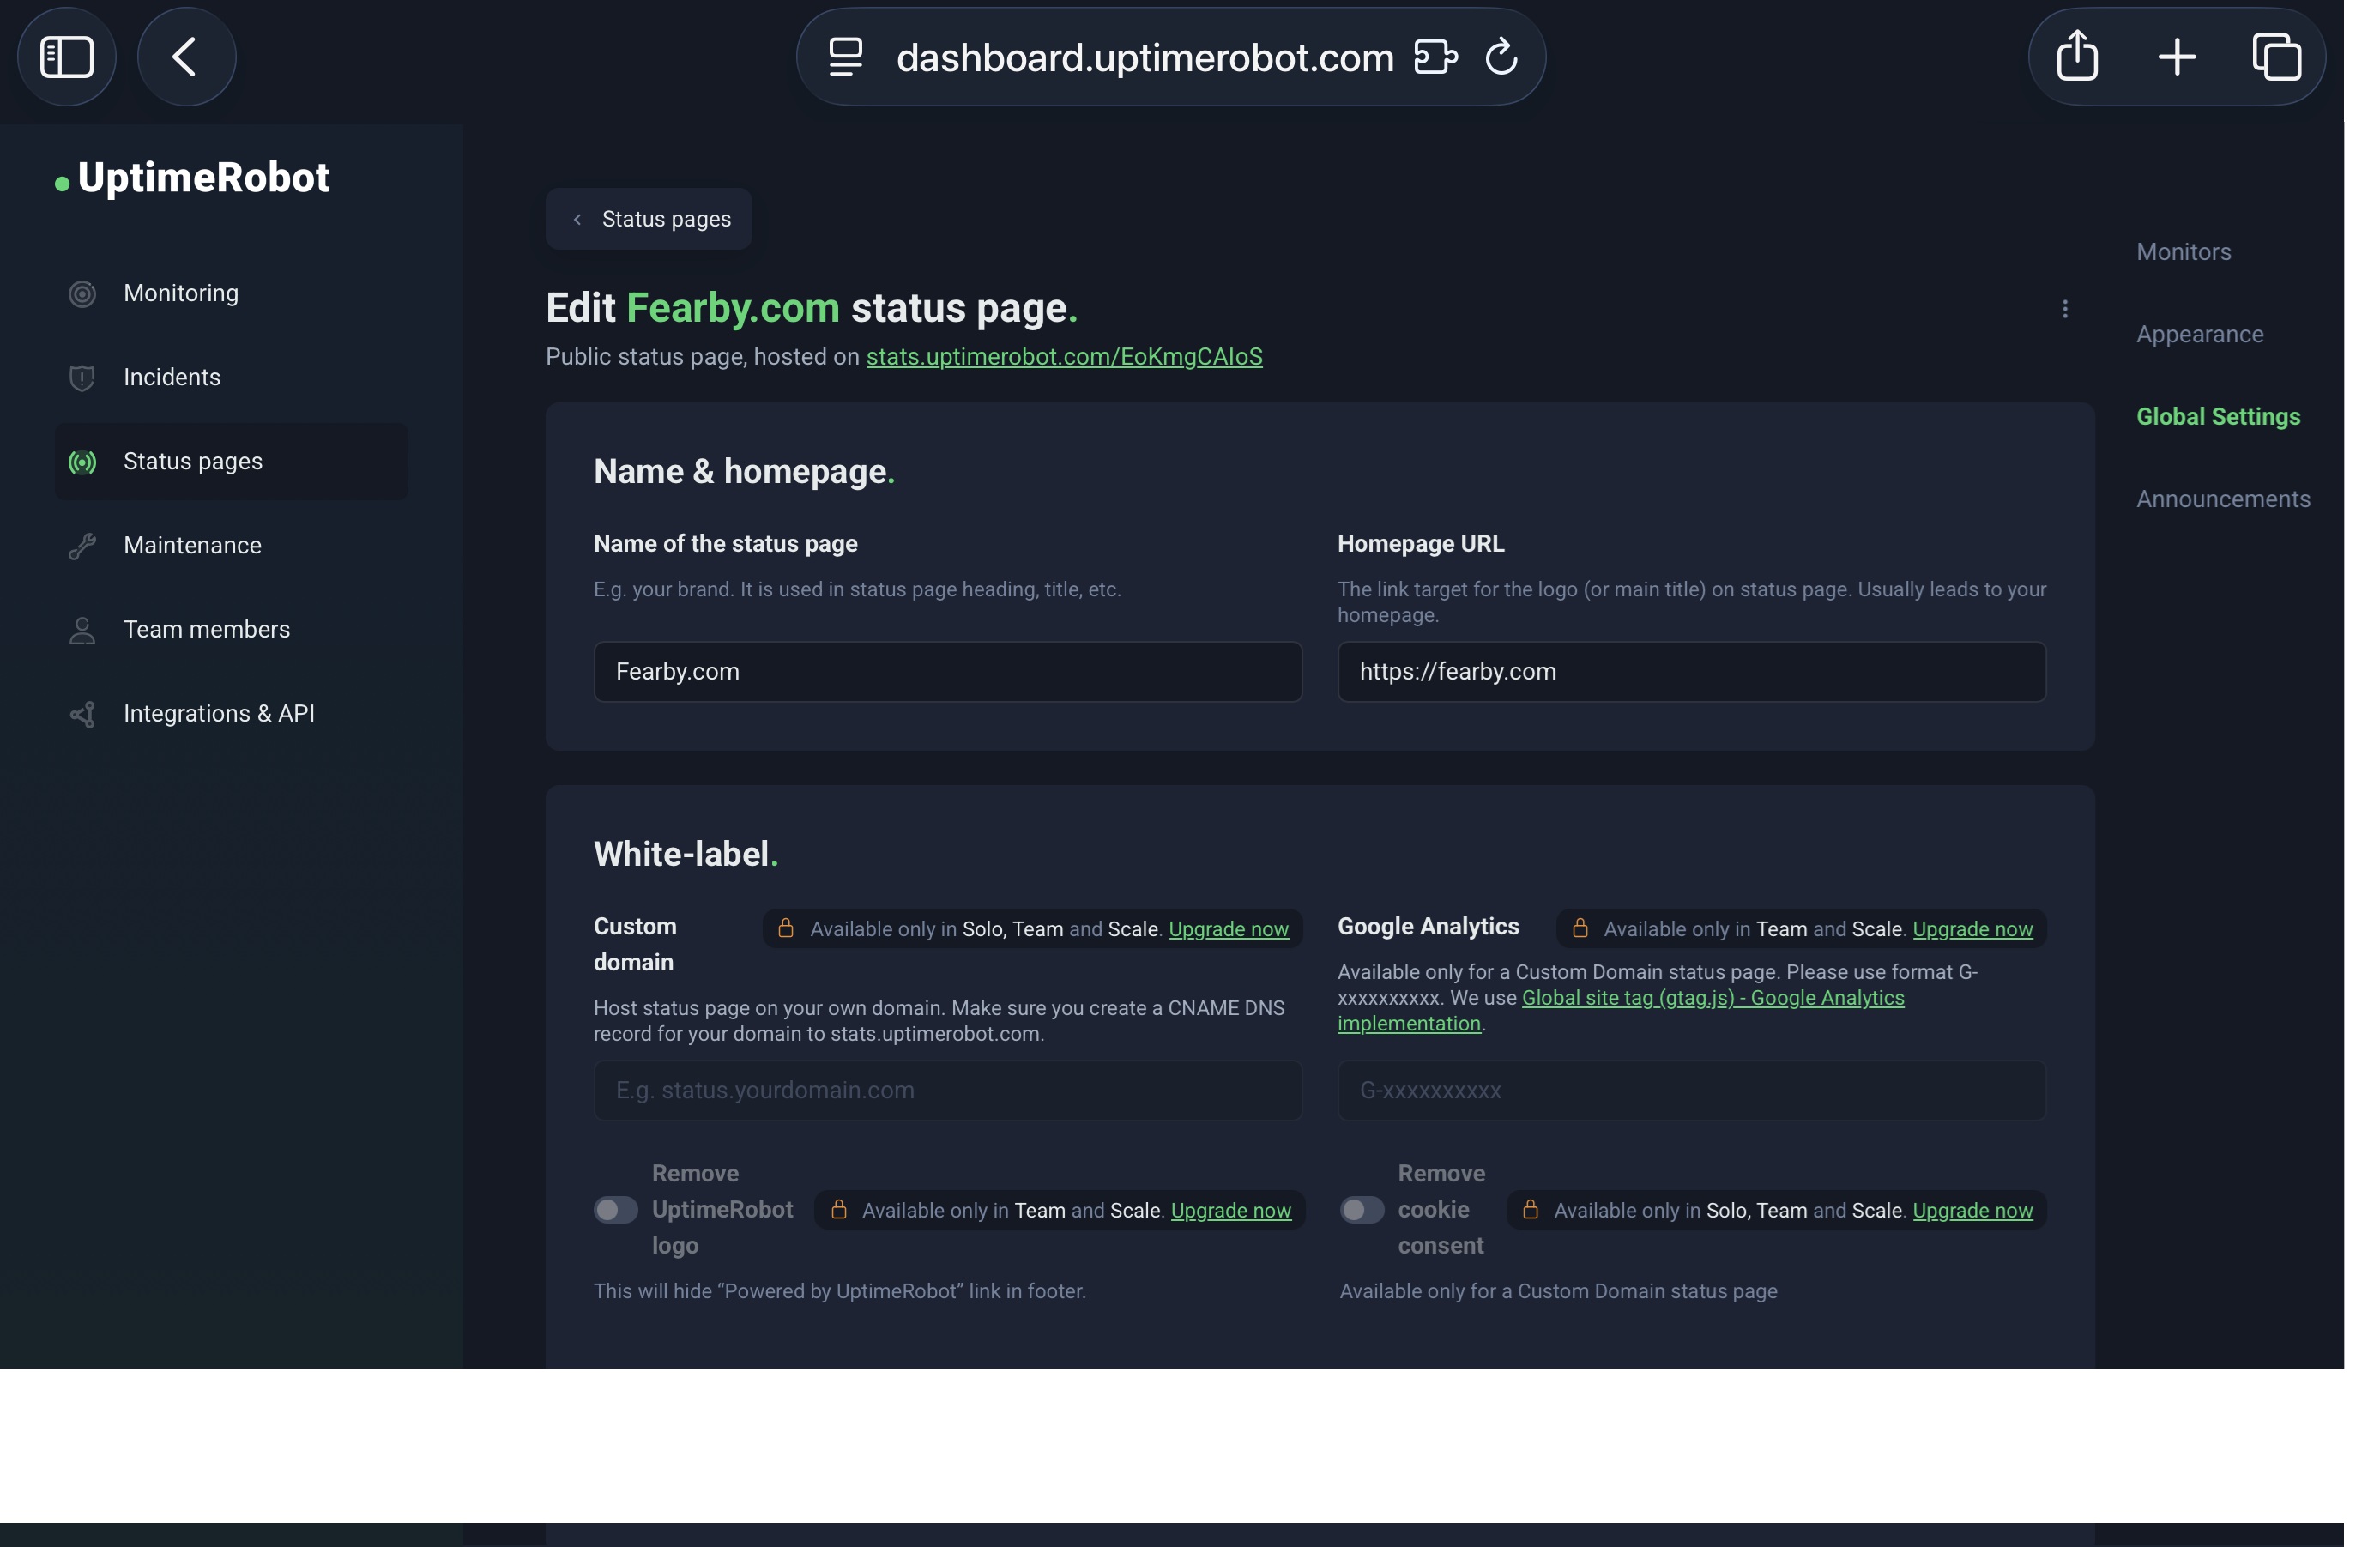This screenshot has height=1547, width=2380.
Task: Click the Monitoring radar icon in the sidebar
Action: tap(82, 294)
